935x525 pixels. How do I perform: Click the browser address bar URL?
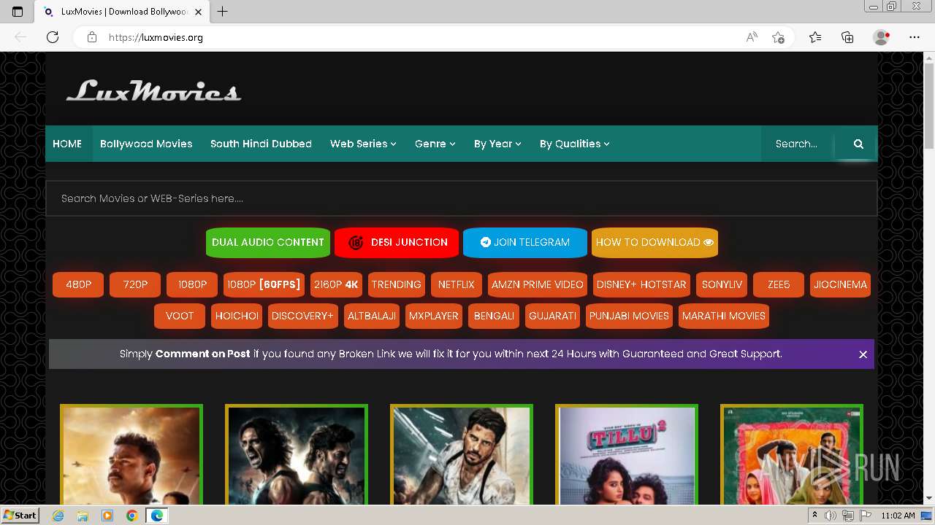pyautogui.click(x=156, y=37)
